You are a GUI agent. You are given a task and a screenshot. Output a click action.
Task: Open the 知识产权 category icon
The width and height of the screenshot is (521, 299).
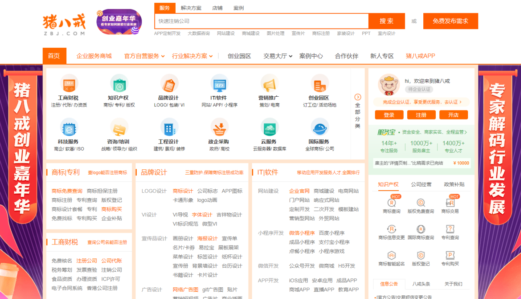coord(119,84)
